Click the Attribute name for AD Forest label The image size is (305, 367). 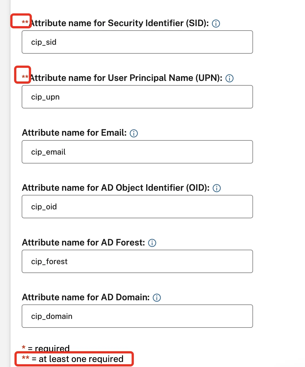click(83, 242)
